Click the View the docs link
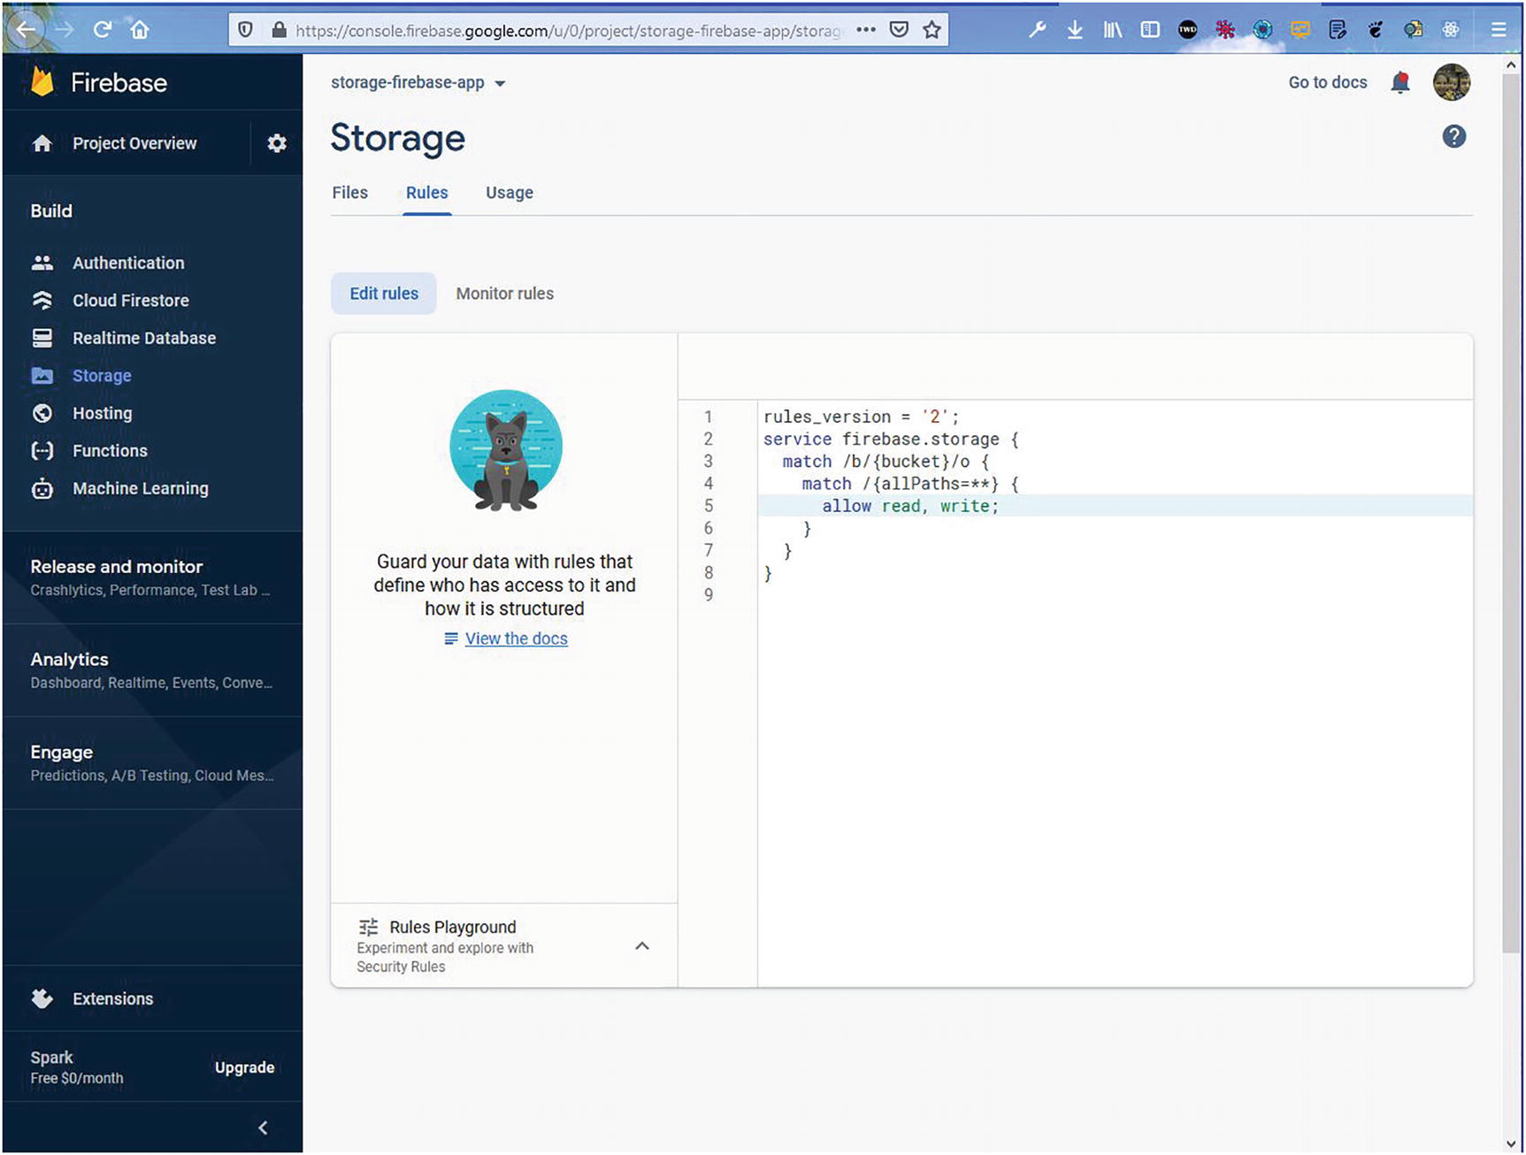This screenshot has height=1155, width=1526. pyautogui.click(x=516, y=639)
